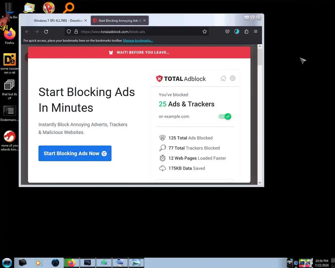The width and height of the screenshot is (335, 268).
Task: Open a new tab with plus button
Action: tap(154, 20)
